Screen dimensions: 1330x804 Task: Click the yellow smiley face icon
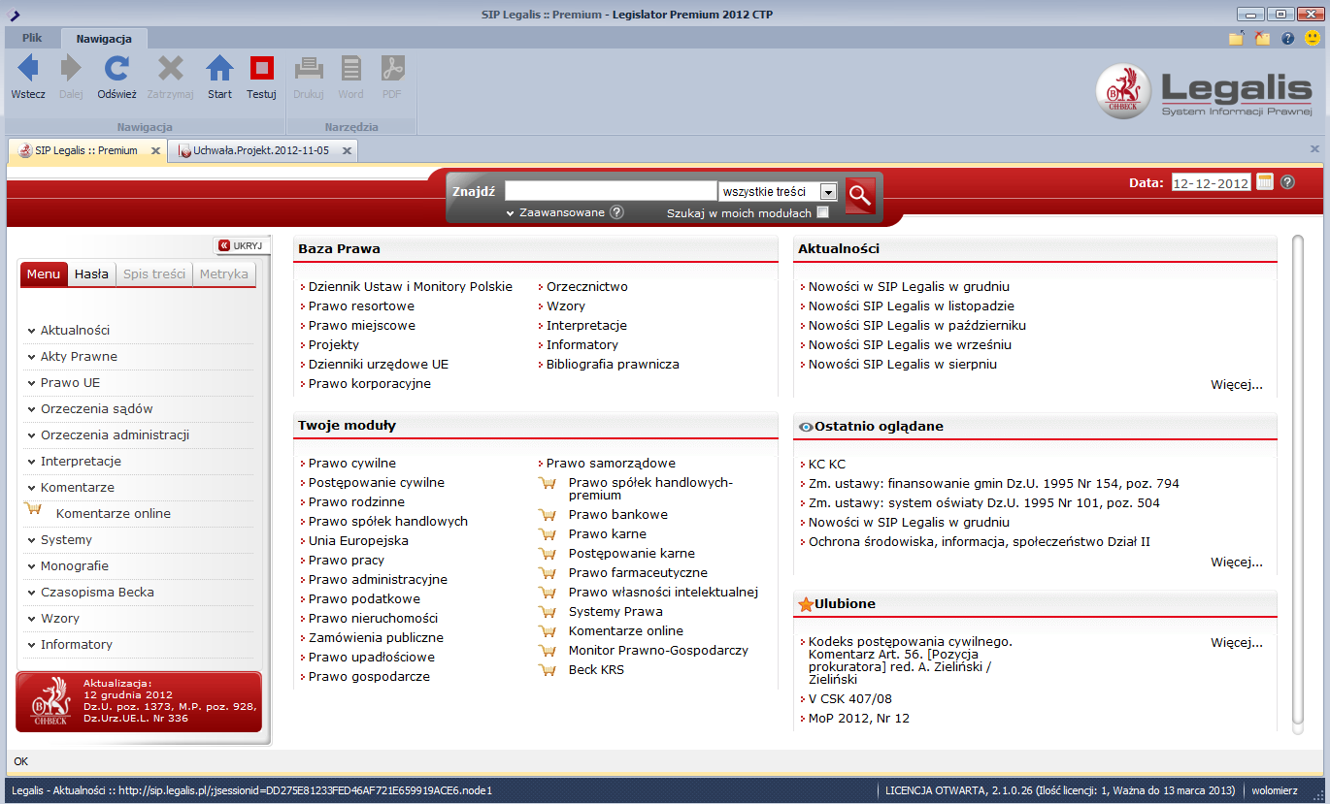[x=1313, y=39]
